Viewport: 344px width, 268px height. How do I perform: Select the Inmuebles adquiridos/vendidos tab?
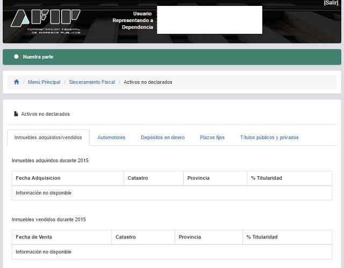click(x=48, y=137)
